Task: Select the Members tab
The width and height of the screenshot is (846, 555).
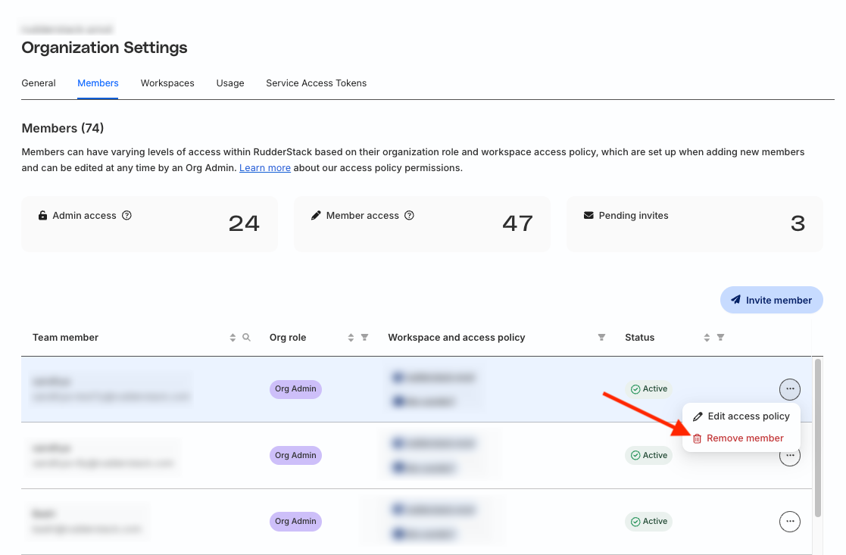Action: click(x=98, y=83)
